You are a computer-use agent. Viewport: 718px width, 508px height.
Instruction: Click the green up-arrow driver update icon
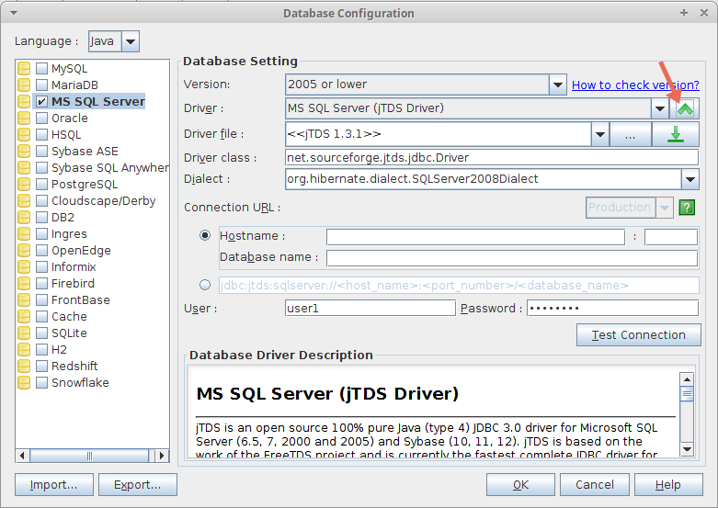point(686,108)
